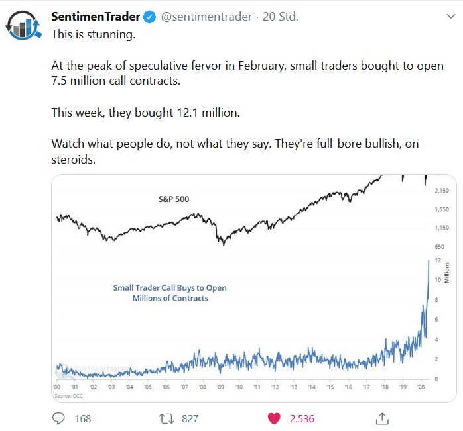
Task: Click the 'Millions' y-axis label
Action: tap(446, 273)
